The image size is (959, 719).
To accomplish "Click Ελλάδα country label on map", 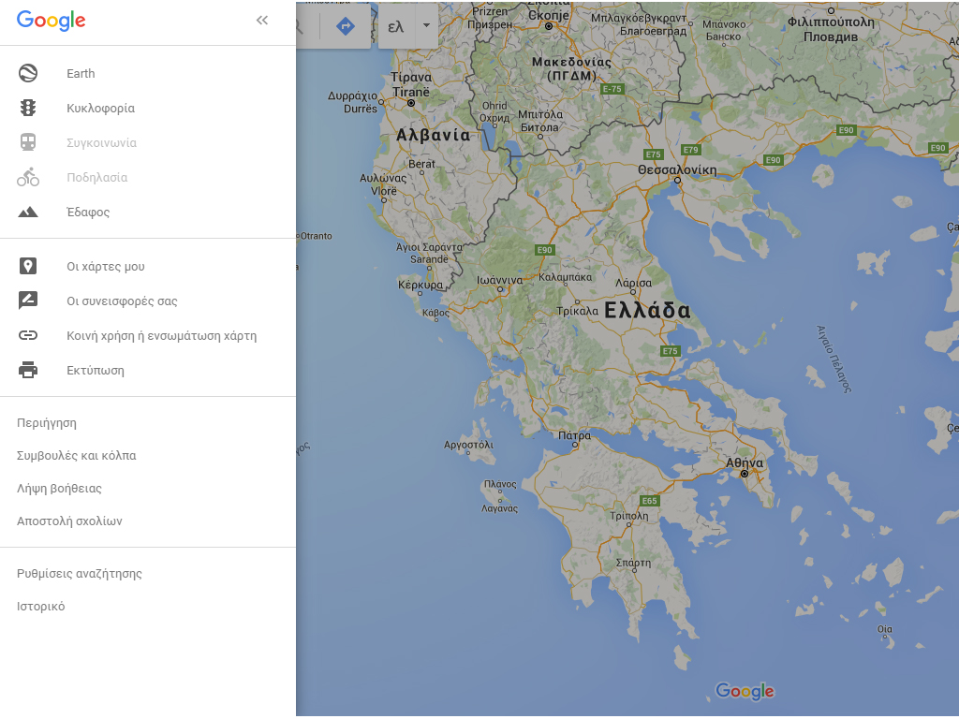I will (x=648, y=310).
